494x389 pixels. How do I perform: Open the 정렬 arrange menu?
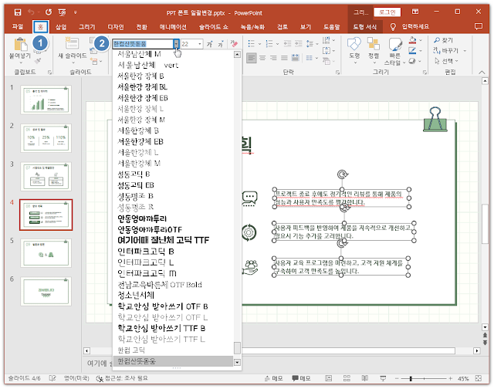coord(374,50)
